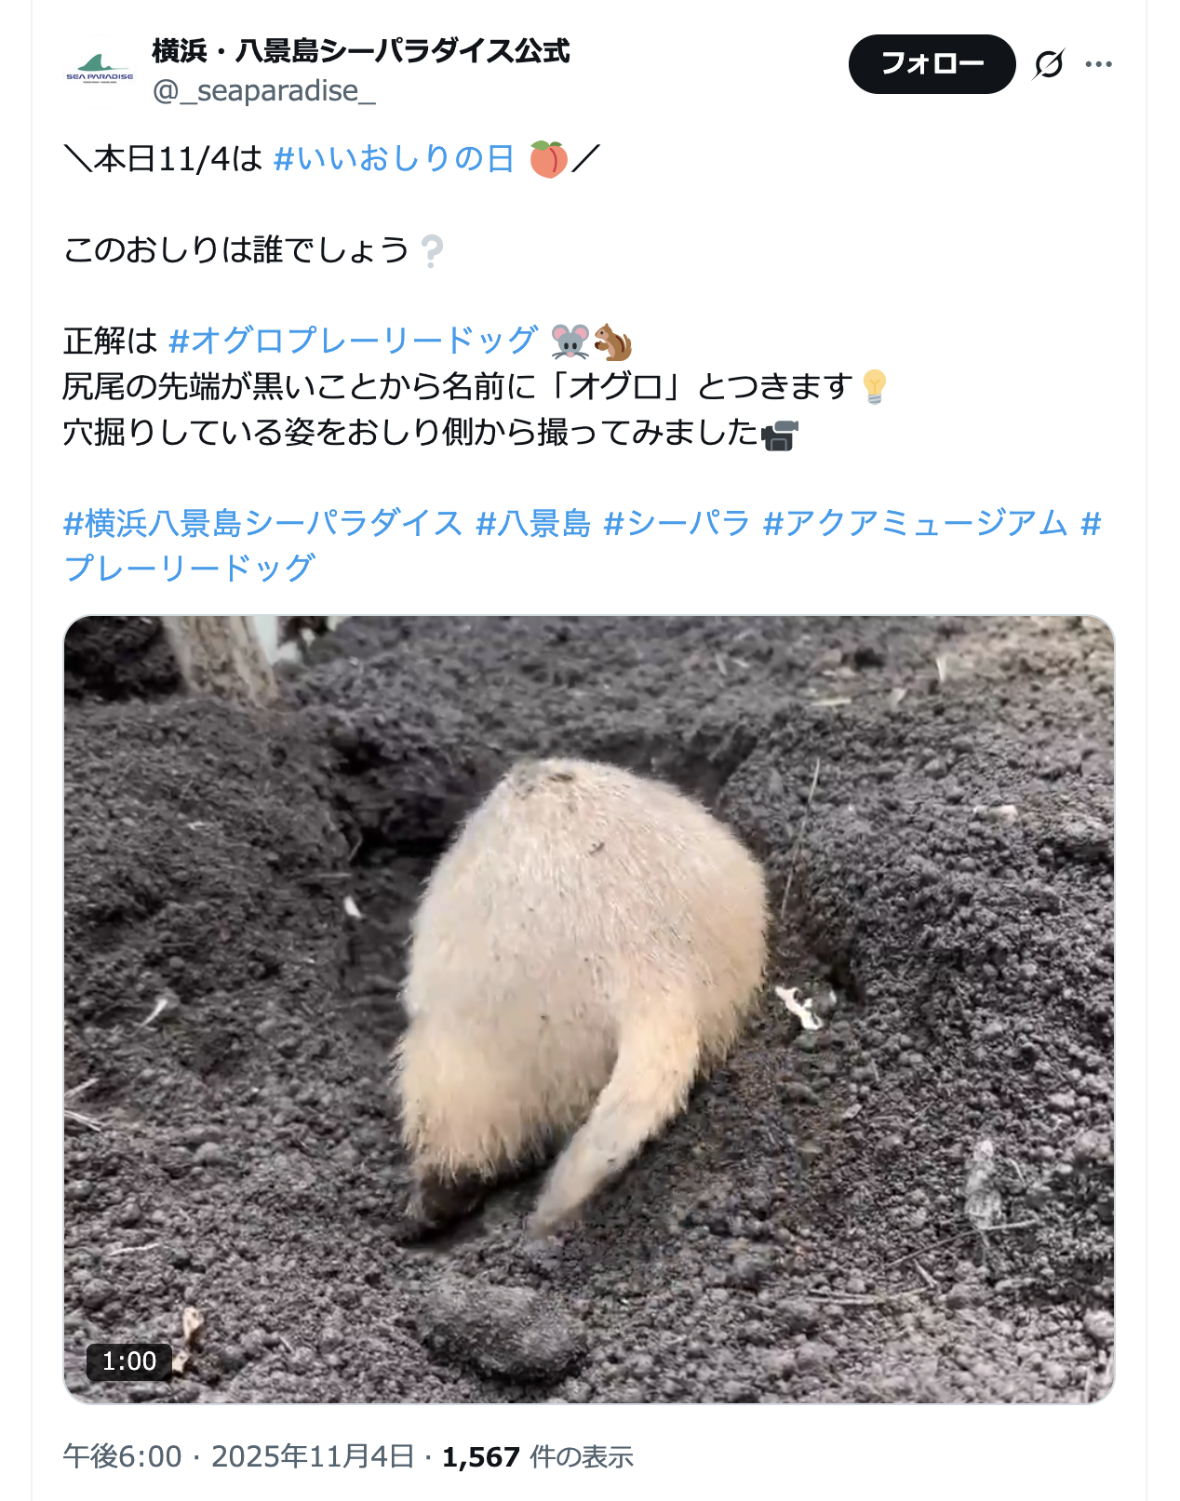
Task: Open the #シーパラ hashtag
Action: pyautogui.click(x=677, y=523)
